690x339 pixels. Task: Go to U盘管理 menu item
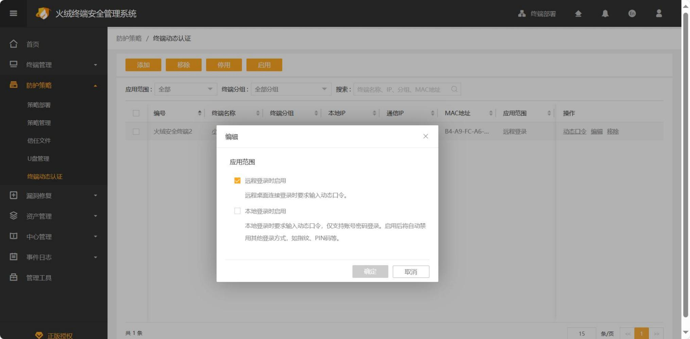click(38, 158)
